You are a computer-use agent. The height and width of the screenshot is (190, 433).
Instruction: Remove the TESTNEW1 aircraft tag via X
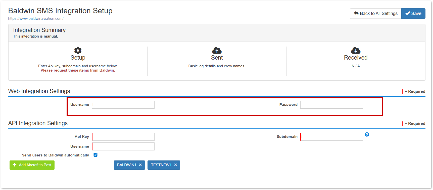coord(176,165)
